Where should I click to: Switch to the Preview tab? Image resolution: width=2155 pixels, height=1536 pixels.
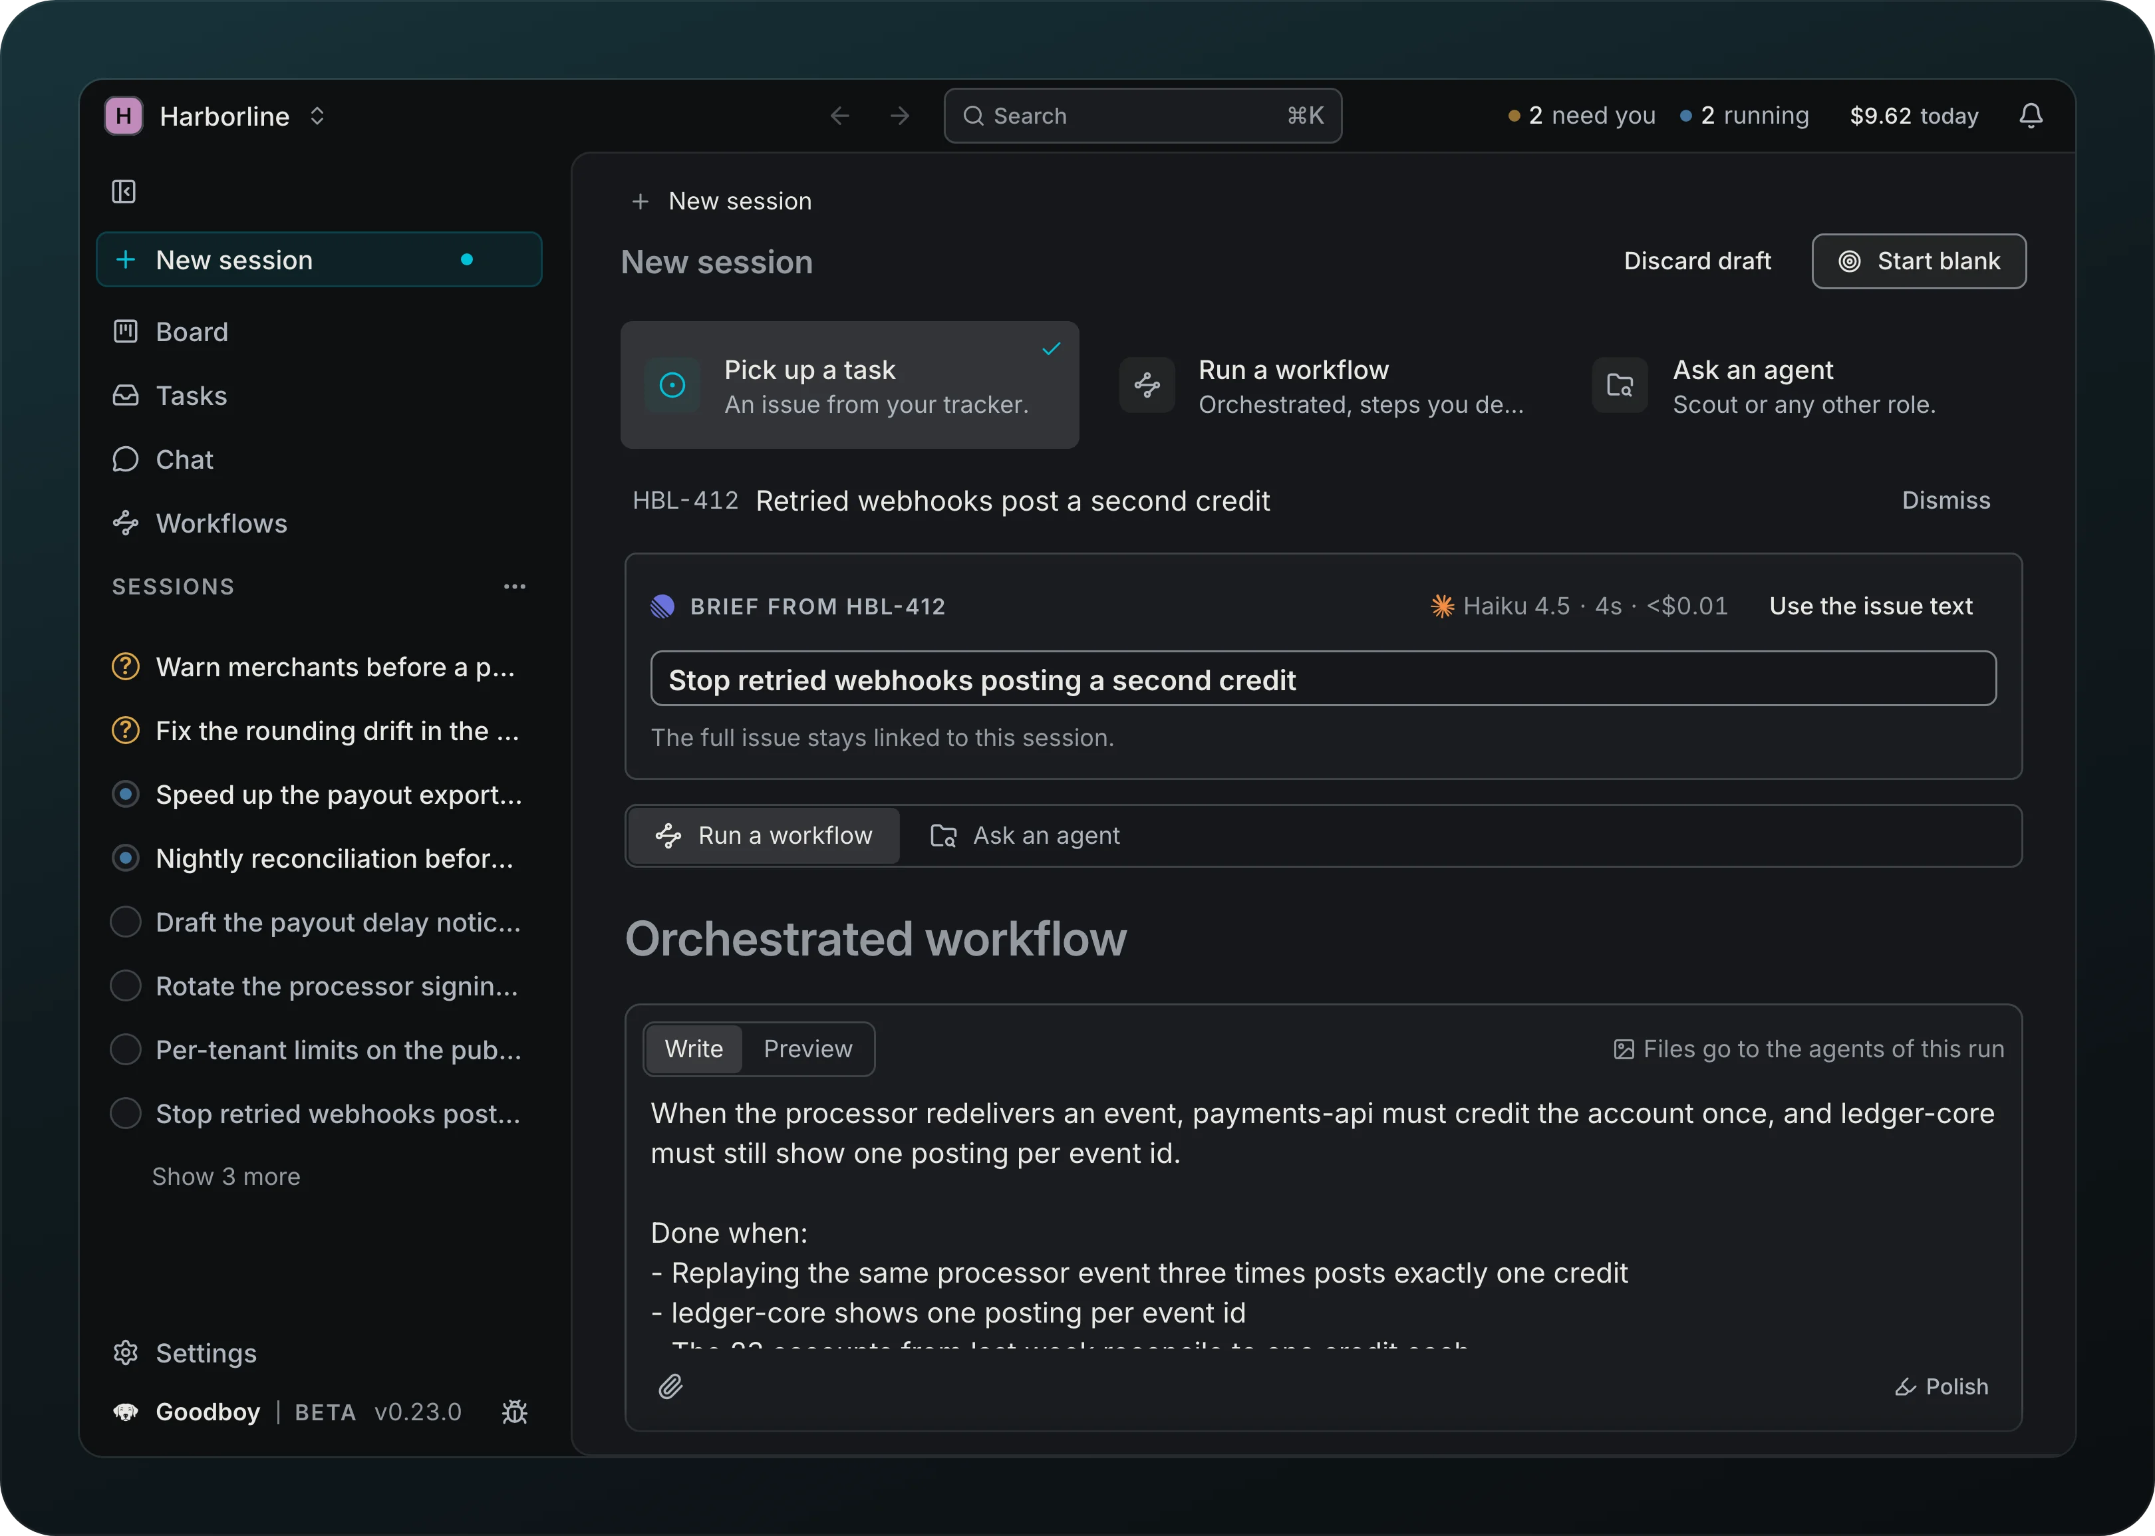pos(808,1049)
